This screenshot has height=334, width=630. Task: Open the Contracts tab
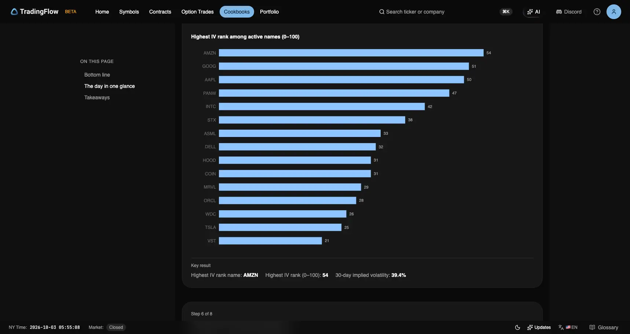point(160,12)
